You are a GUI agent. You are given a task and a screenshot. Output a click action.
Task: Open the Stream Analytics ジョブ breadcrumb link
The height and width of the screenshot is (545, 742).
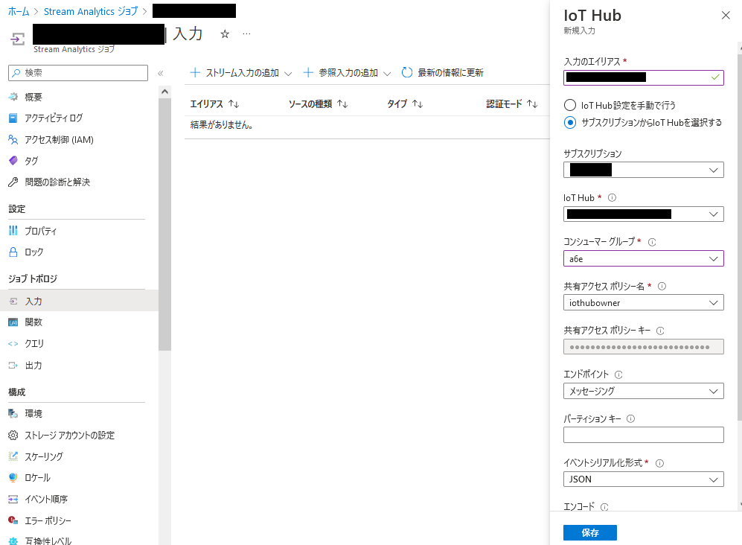pyautogui.click(x=91, y=11)
